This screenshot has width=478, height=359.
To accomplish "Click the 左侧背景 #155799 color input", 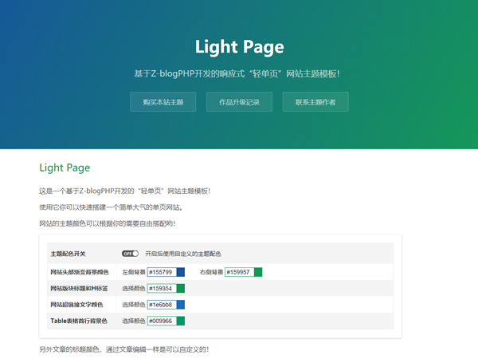I will tap(161, 272).
